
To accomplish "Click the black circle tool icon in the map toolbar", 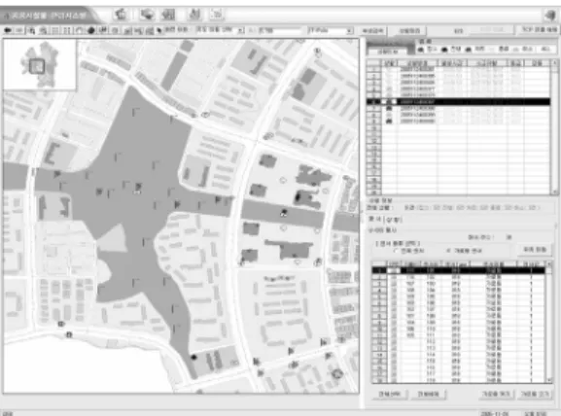I will 90,31.
